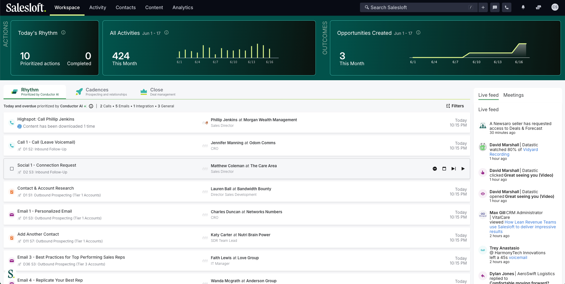Click 'Great seeing you (Video)' in clicked item
Image resolution: width=565 pixels, height=284 pixels.
click(528, 175)
